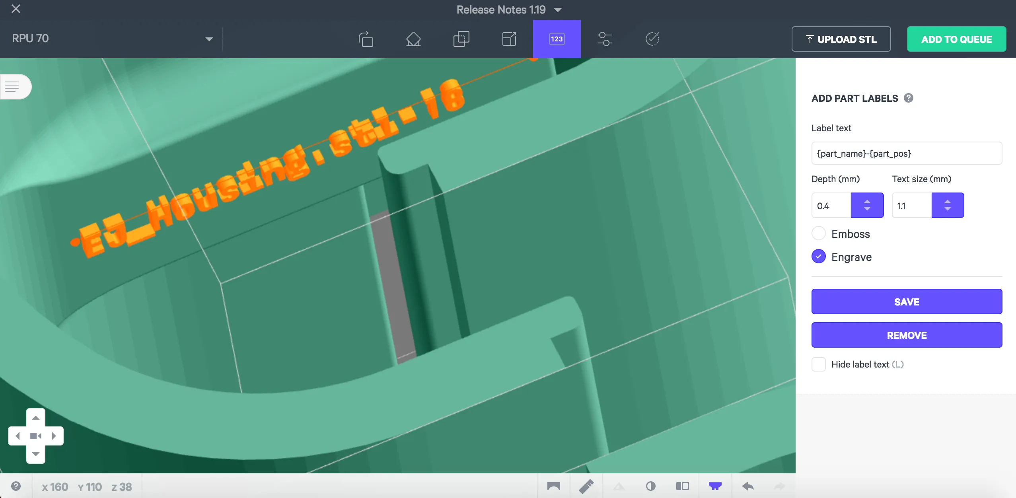Increase Text size with up arrow
This screenshot has height=498, width=1016.
click(x=948, y=201)
